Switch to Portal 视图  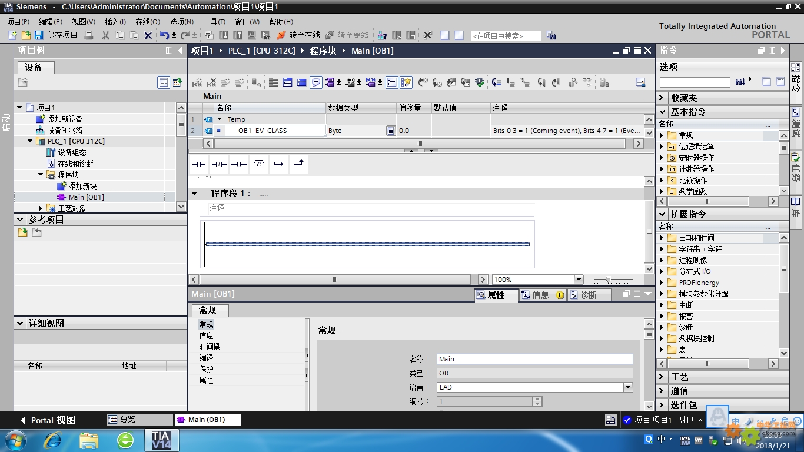48,420
